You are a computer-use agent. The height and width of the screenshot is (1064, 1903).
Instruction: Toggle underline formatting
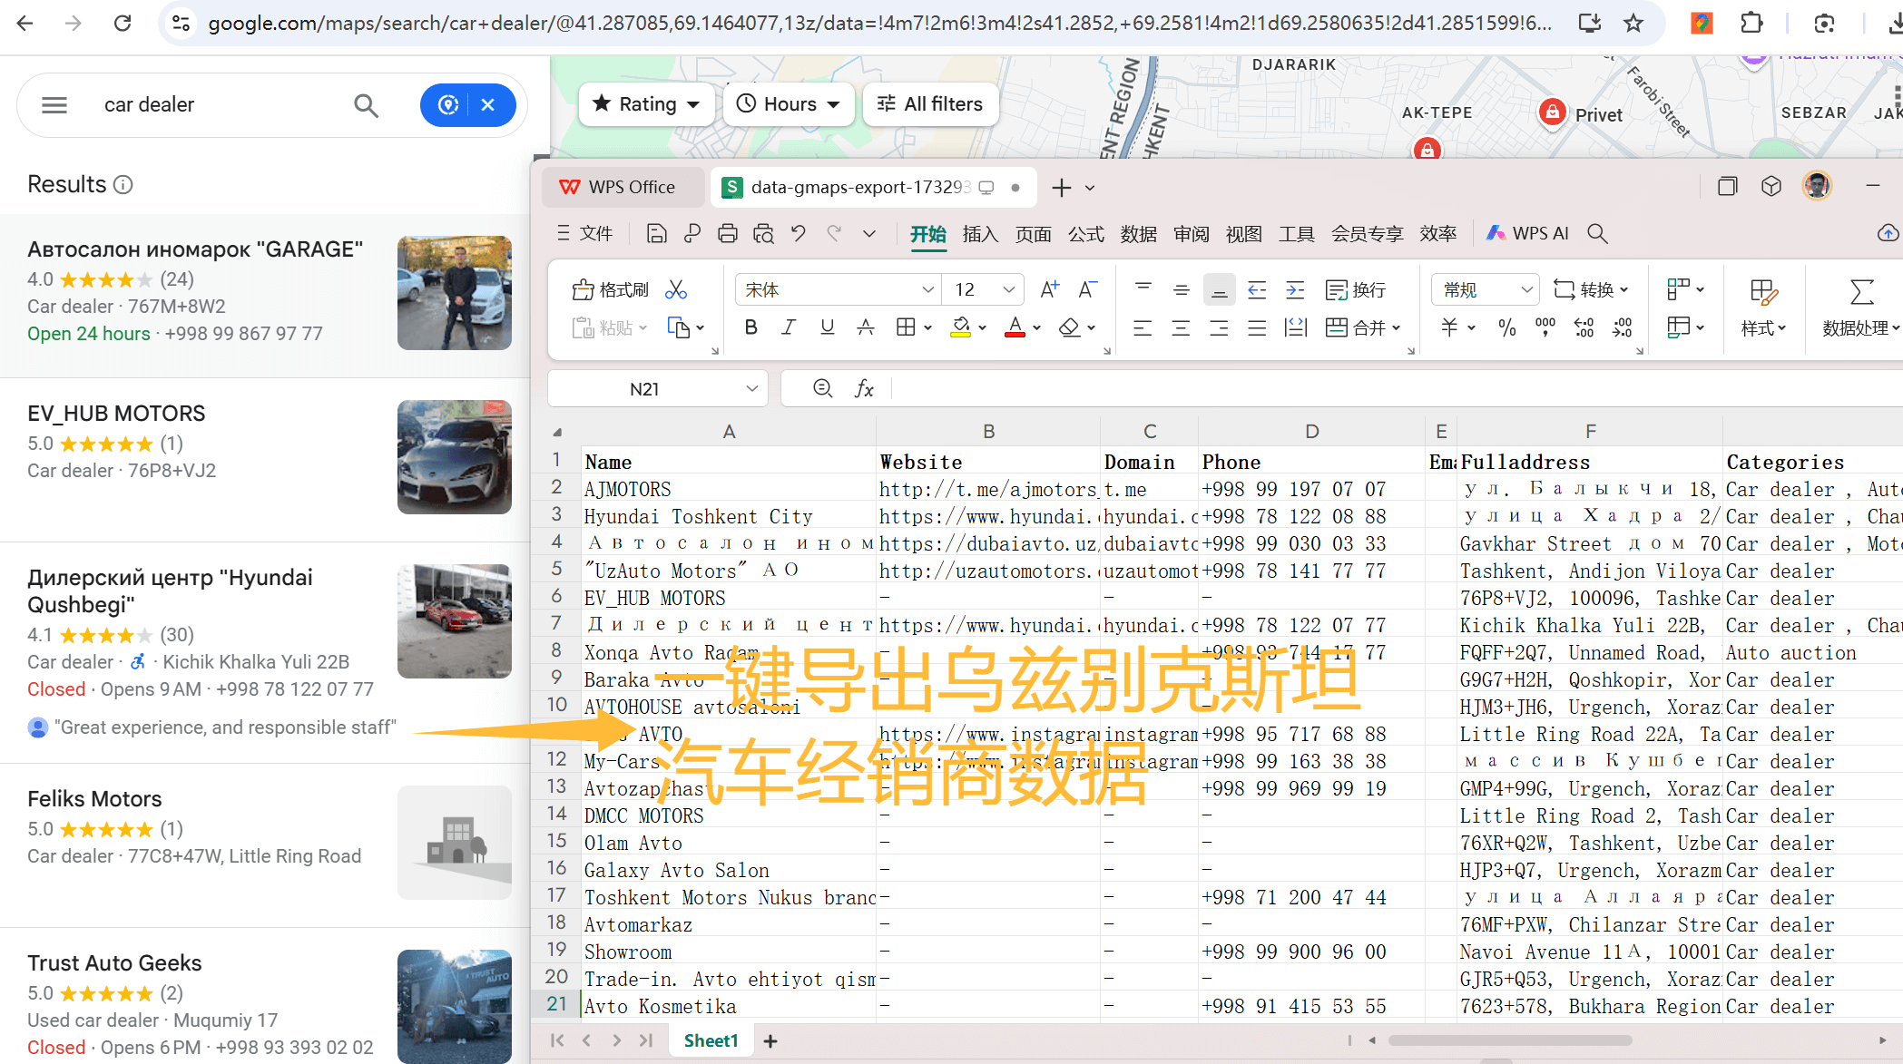[x=827, y=327]
